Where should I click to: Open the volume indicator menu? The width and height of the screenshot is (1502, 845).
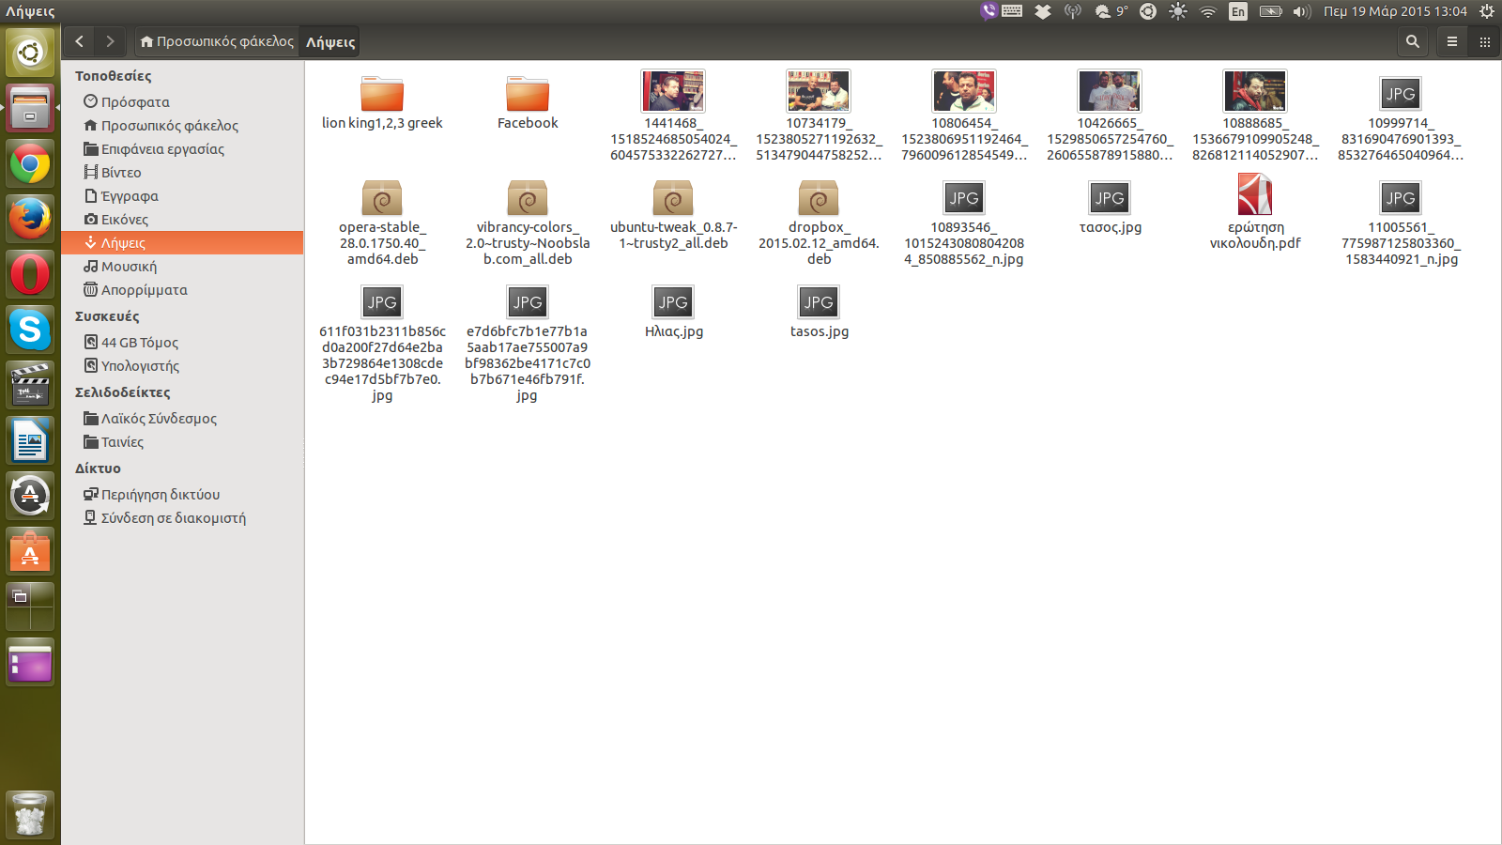[1301, 11]
